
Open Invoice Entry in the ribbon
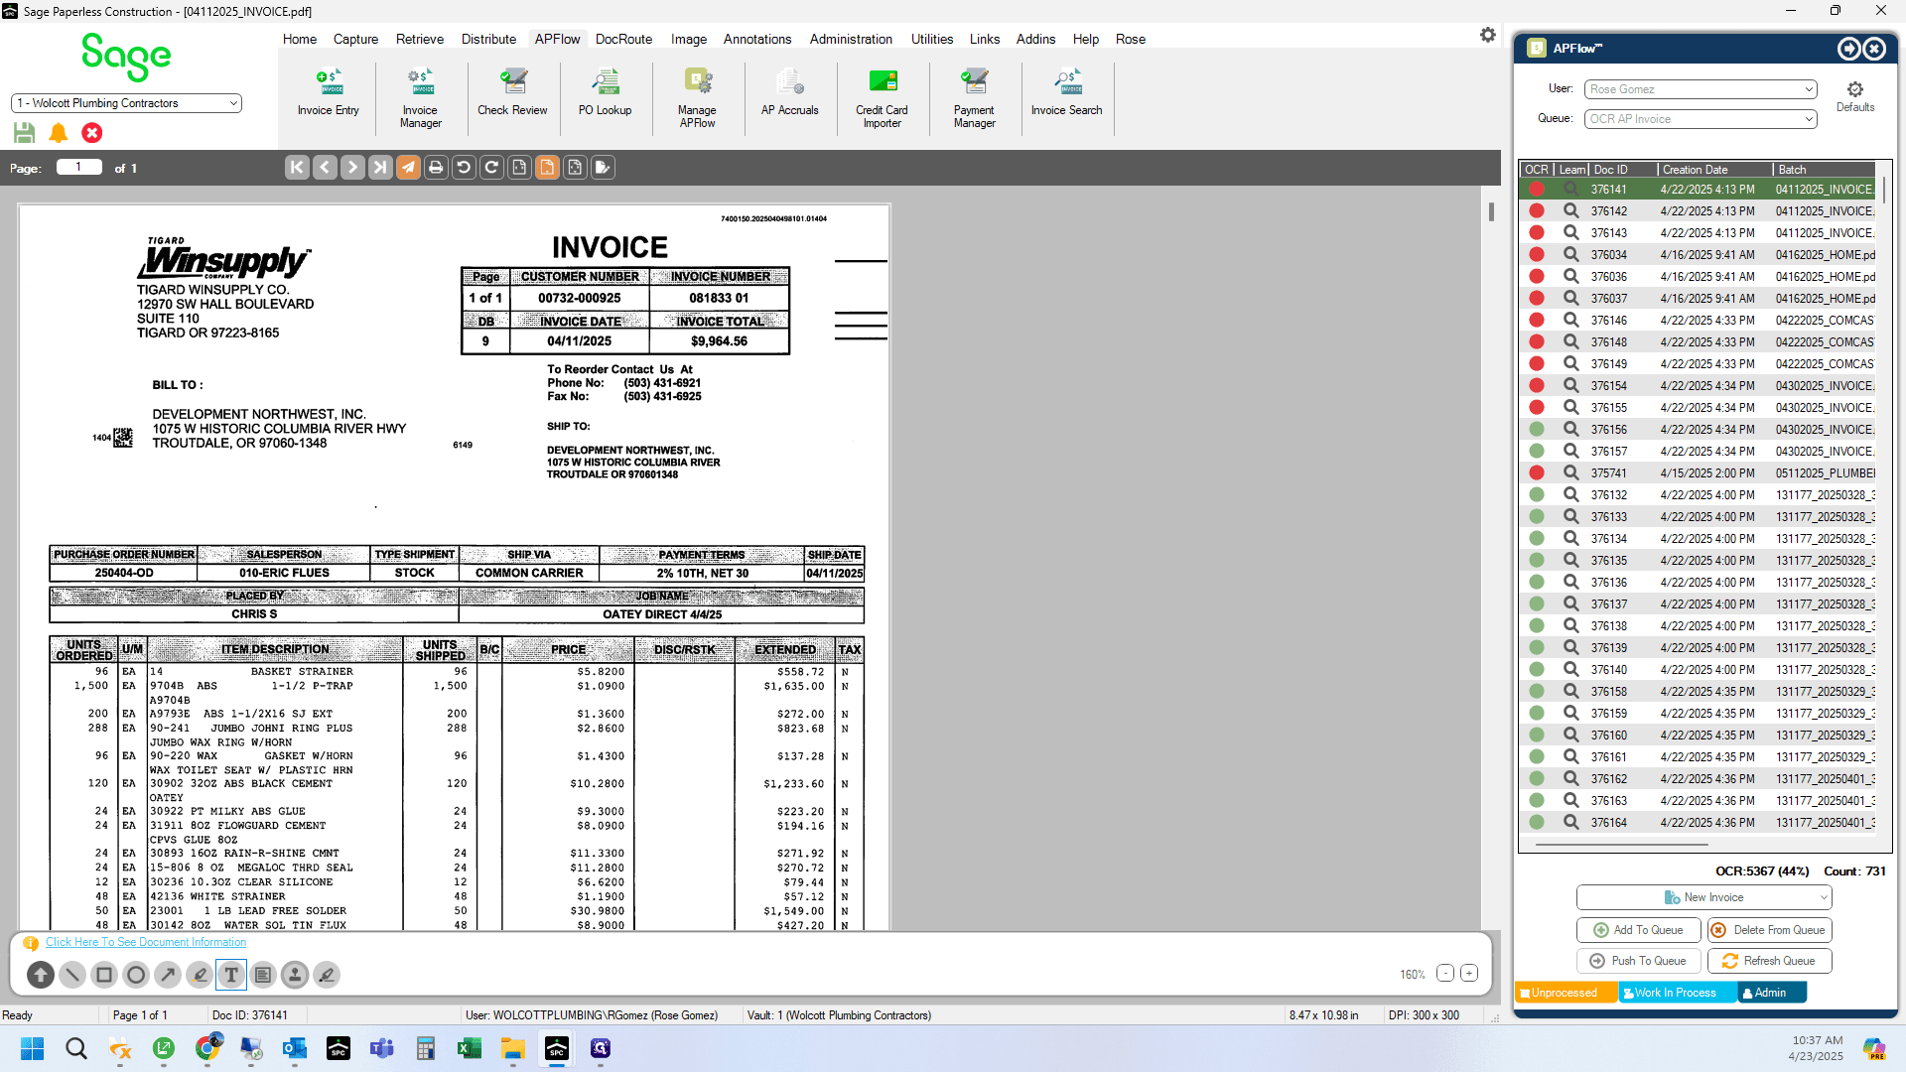tap(328, 94)
